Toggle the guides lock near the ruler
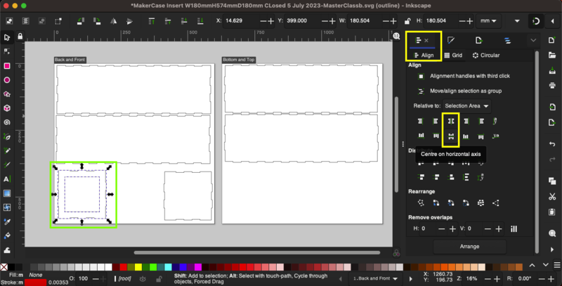The width and height of the screenshot is (562, 286). (20, 37)
